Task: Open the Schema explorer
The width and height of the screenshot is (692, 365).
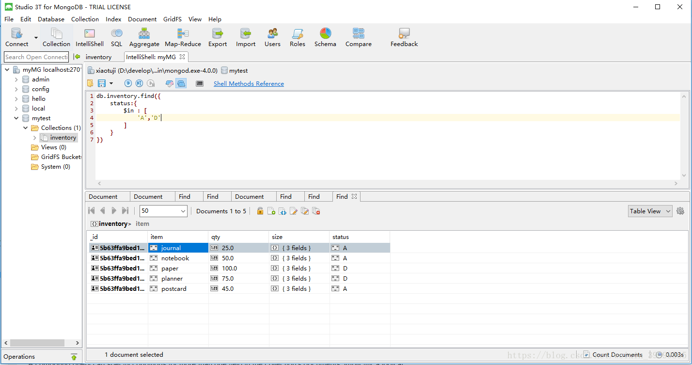Action: click(325, 37)
